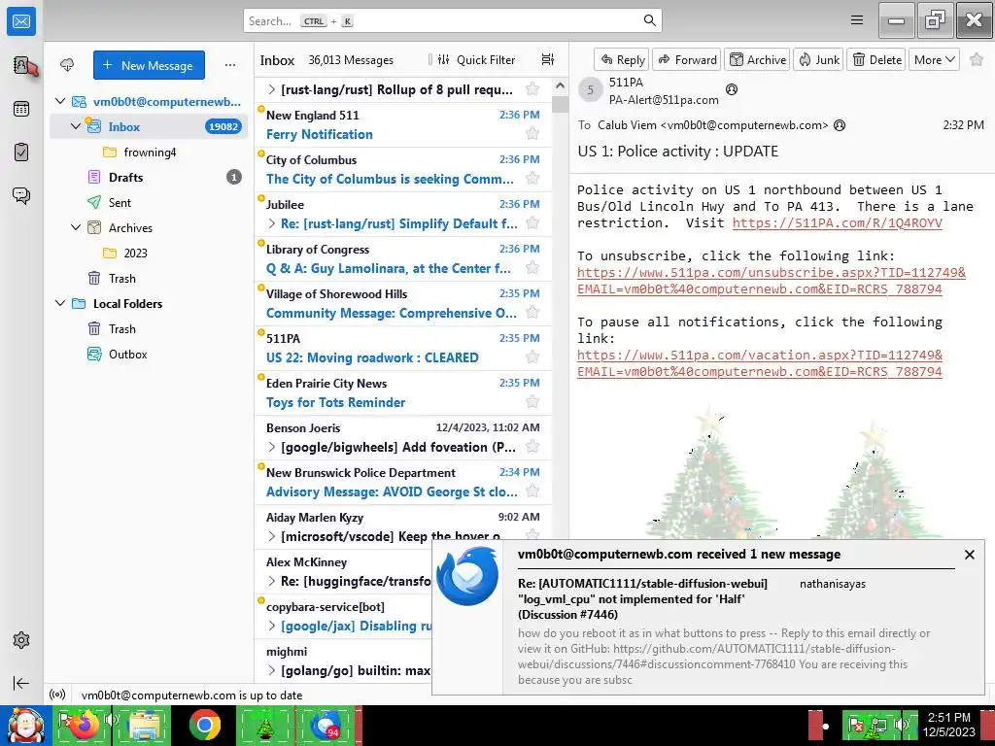
Task: Open Firefox from the taskbar
Action: [x=83, y=725]
